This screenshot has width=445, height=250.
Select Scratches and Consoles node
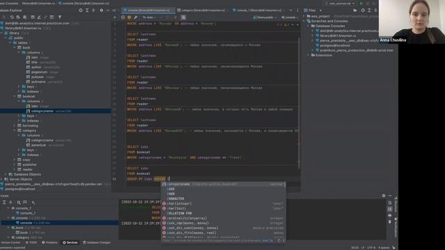(x=329, y=21)
